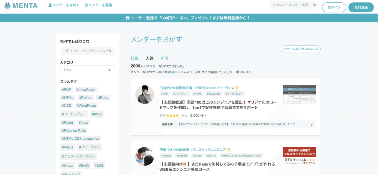
Task: Focus the sidebar keyword filter field
Action: click(x=87, y=51)
